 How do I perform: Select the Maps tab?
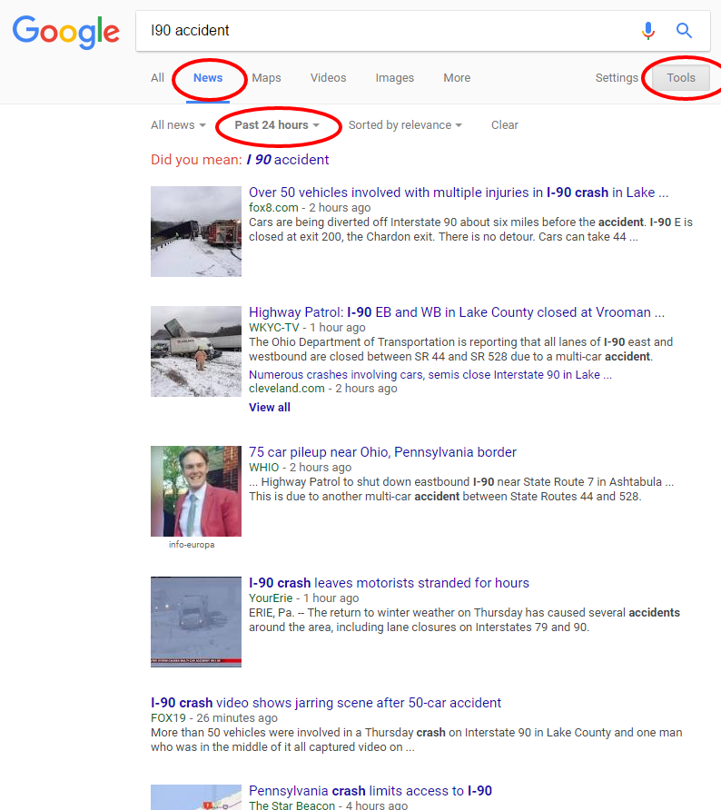pyautogui.click(x=266, y=78)
